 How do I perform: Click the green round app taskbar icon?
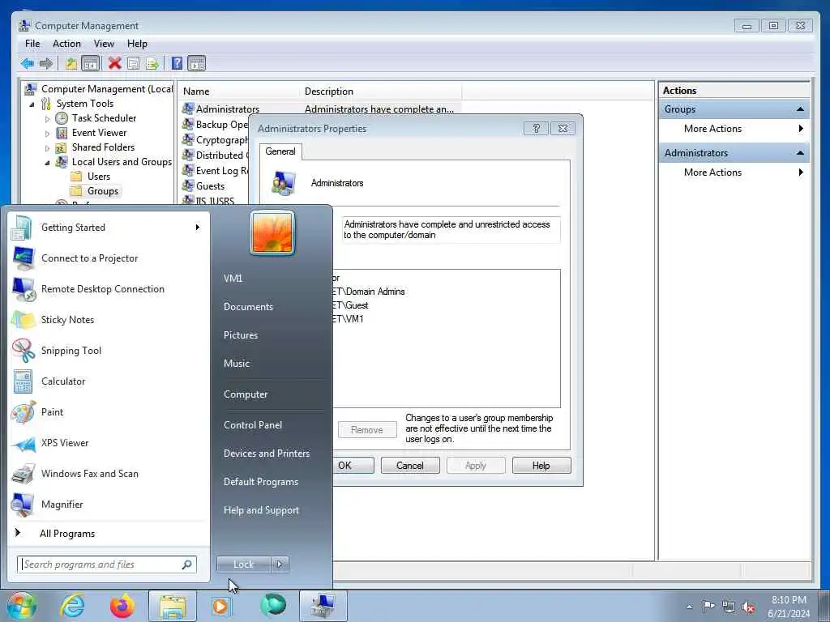pos(273,606)
